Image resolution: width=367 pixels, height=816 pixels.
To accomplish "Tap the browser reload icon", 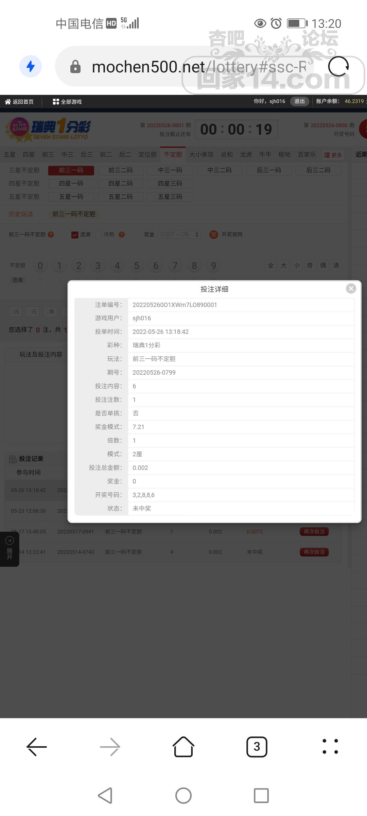I will tap(338, 66).
